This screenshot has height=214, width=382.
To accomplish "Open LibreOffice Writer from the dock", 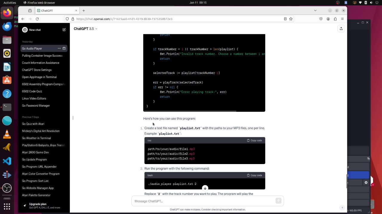I will coord(7,67).
